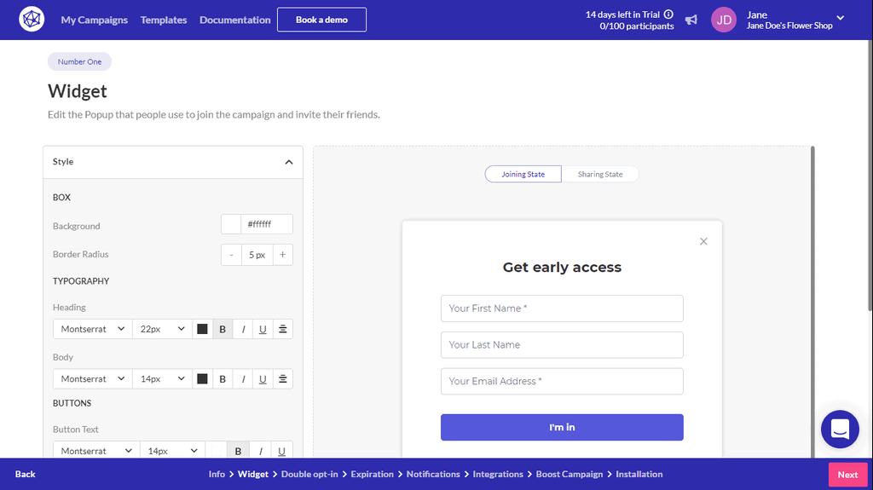Open the Templates menu
873x490 pixels.
164,20
